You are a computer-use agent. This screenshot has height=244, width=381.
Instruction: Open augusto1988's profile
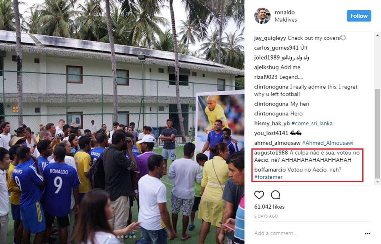pyautogui.click(x=271, y=153)
